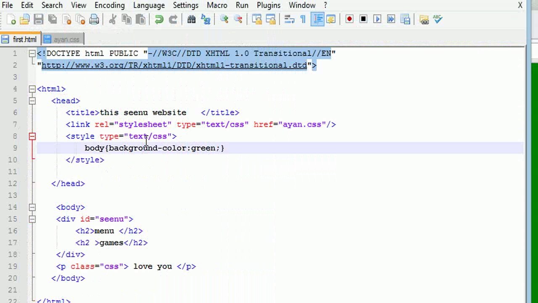This screenshot has width=538, height=303.
Task: Print the document using printer icon
Action: (94, 19)
